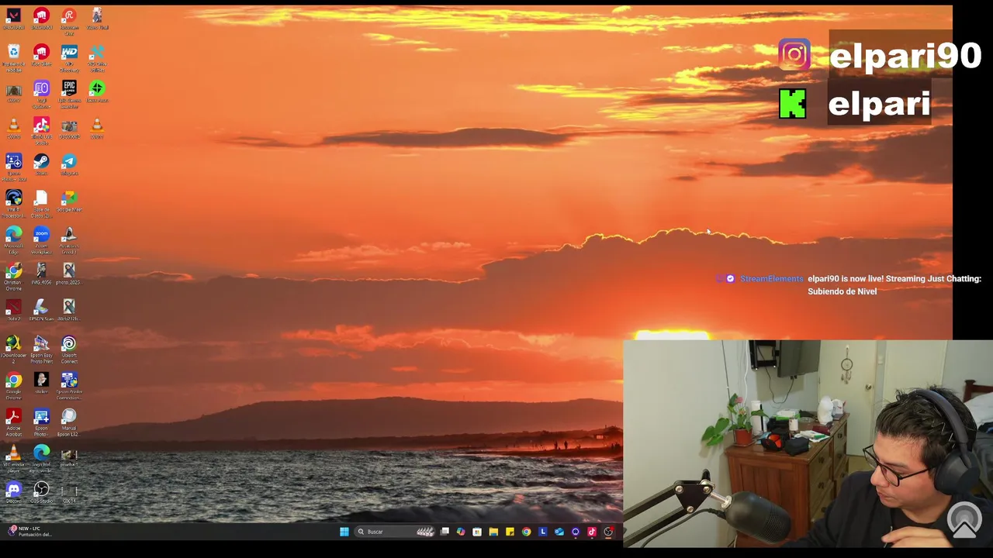Open Task View from the taskbar
This screenshot has height=558, width=993.
[445, 532]
